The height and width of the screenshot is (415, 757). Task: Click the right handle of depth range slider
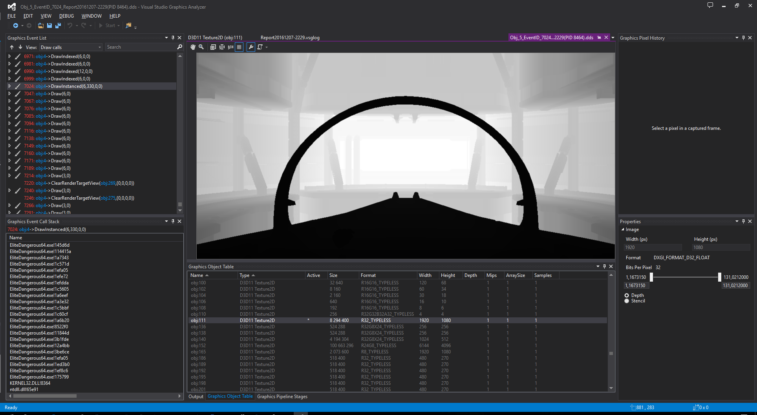719,277
